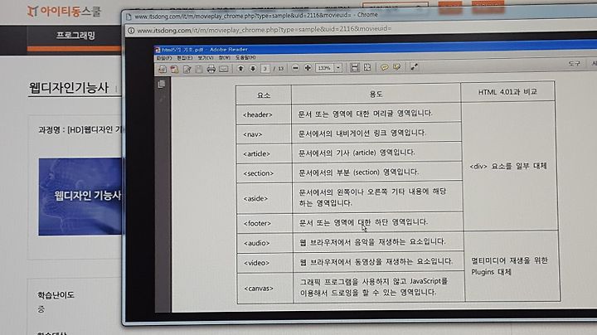Click the page number input field
The height and width of the screenshot is (335, 597).
[x=265, y=69]
